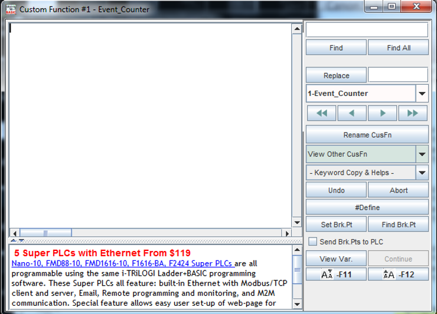Click the Replace button
This screenshot has width=437, height=314.
pyautogui.click(x=336, y=75)
